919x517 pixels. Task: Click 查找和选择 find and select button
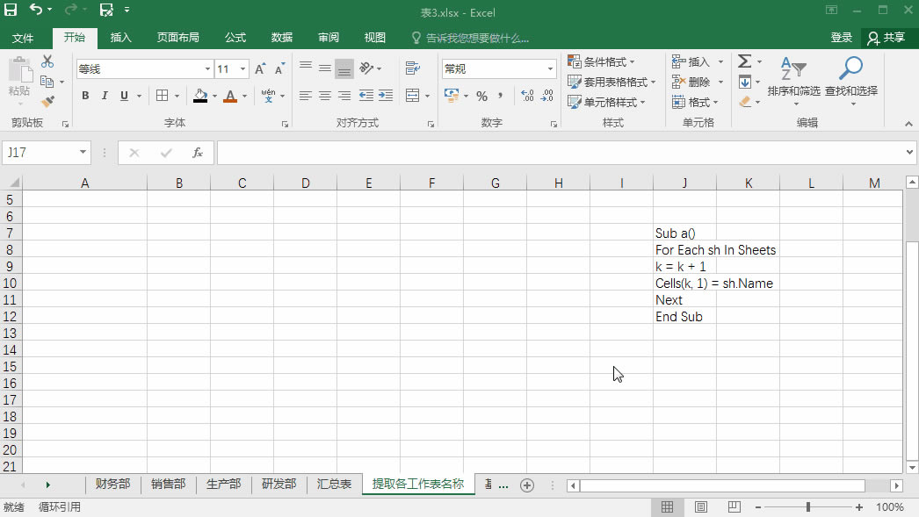point(851,81)
